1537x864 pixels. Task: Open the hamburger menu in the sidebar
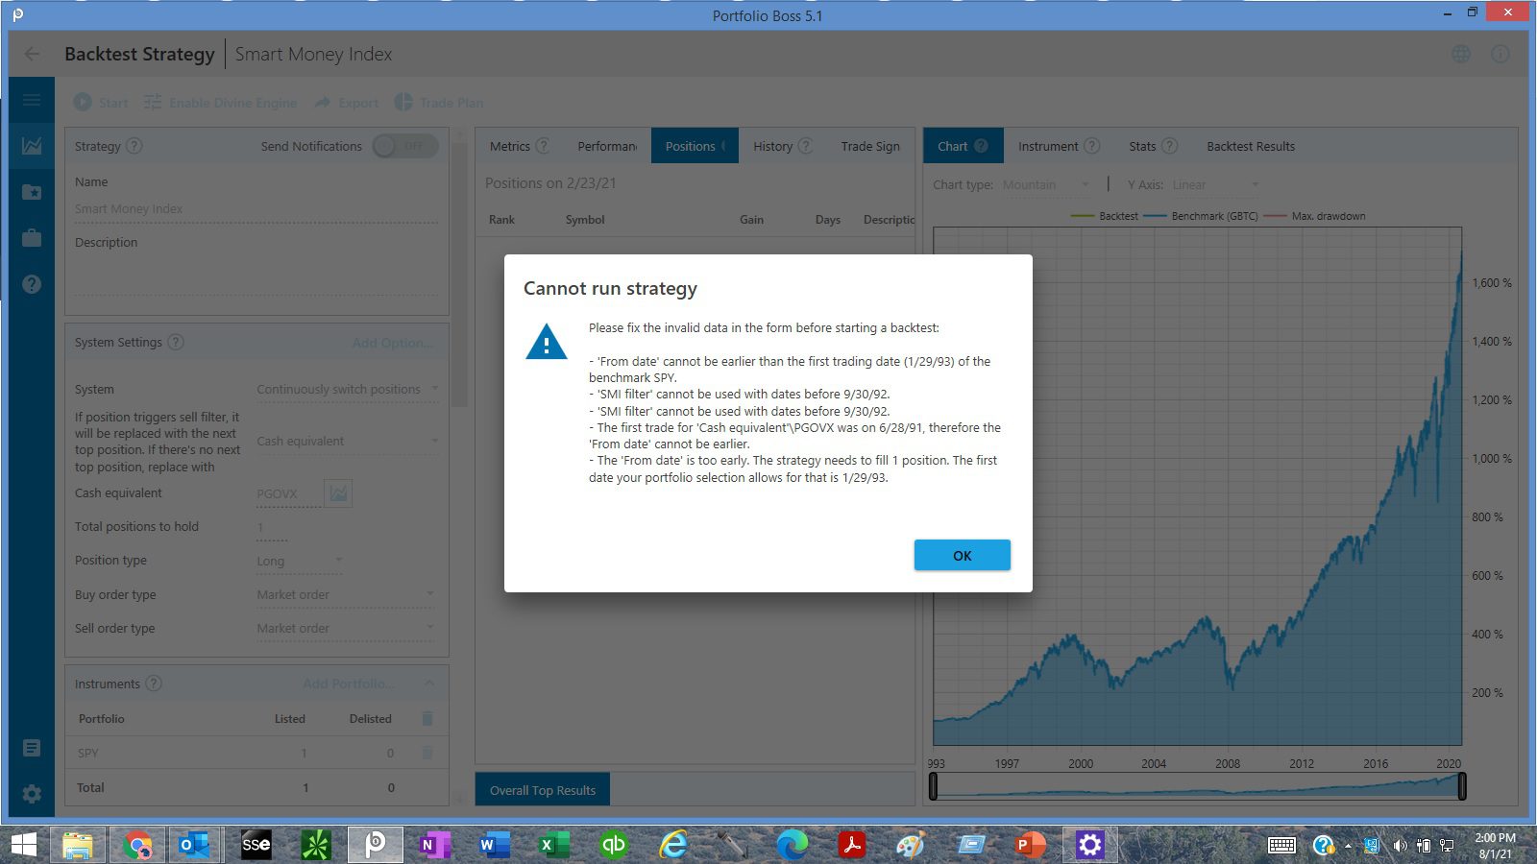coord(32,100)
